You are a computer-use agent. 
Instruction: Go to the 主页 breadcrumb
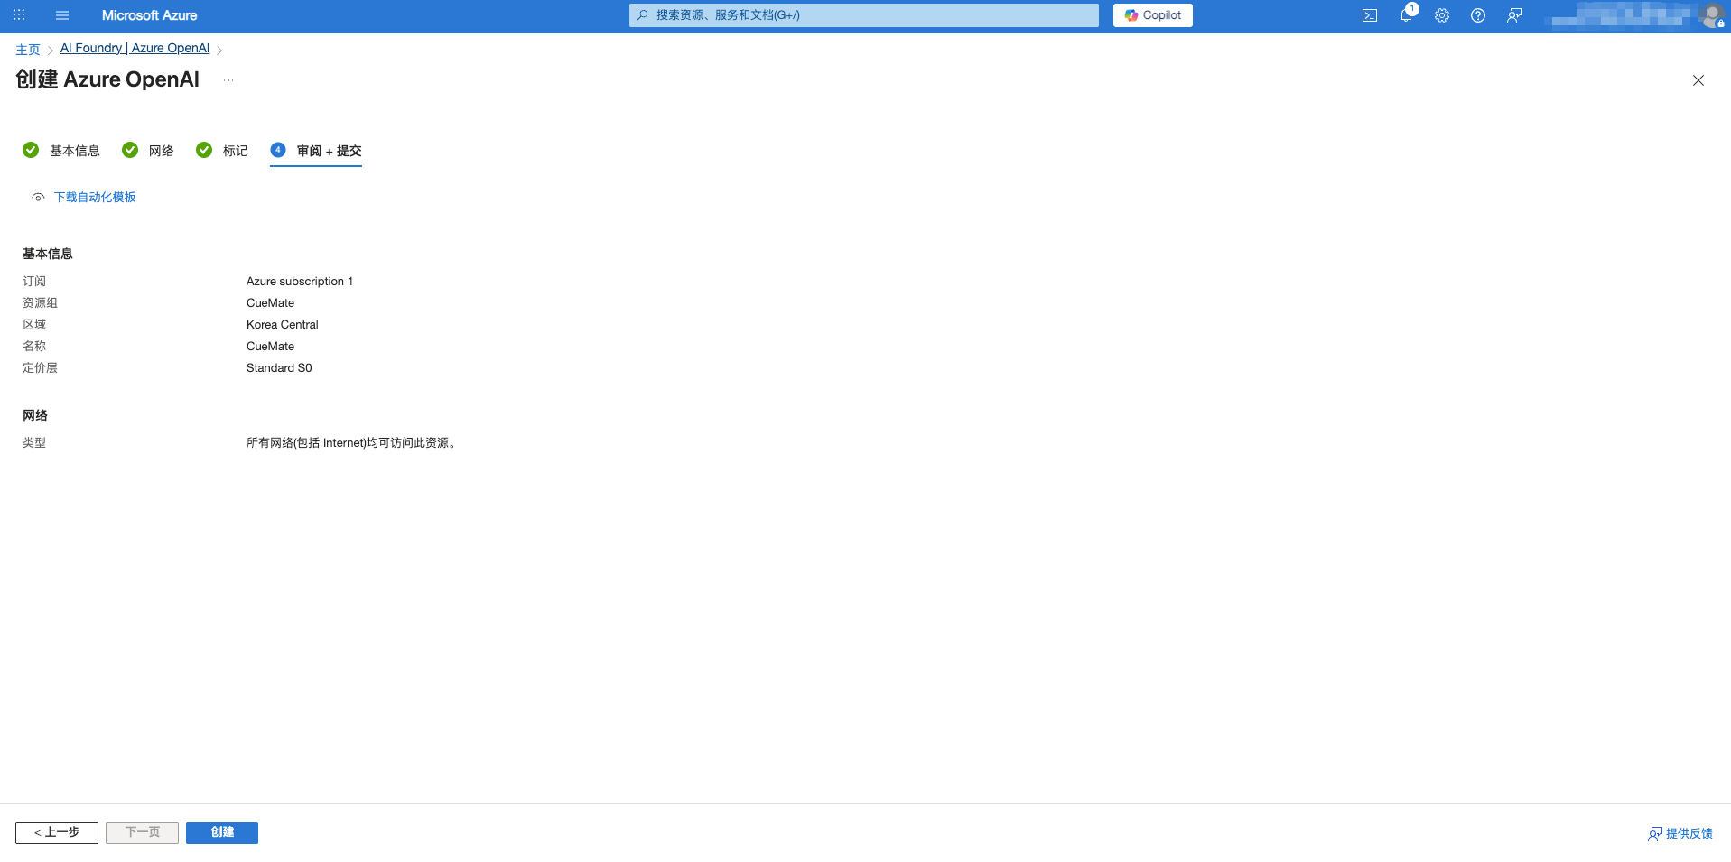click(x=28, y=50)
